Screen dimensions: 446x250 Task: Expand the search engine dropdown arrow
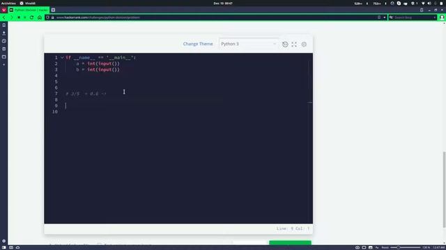click(435, 17)
